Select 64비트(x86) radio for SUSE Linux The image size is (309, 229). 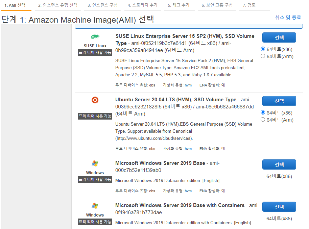(263, 49)
